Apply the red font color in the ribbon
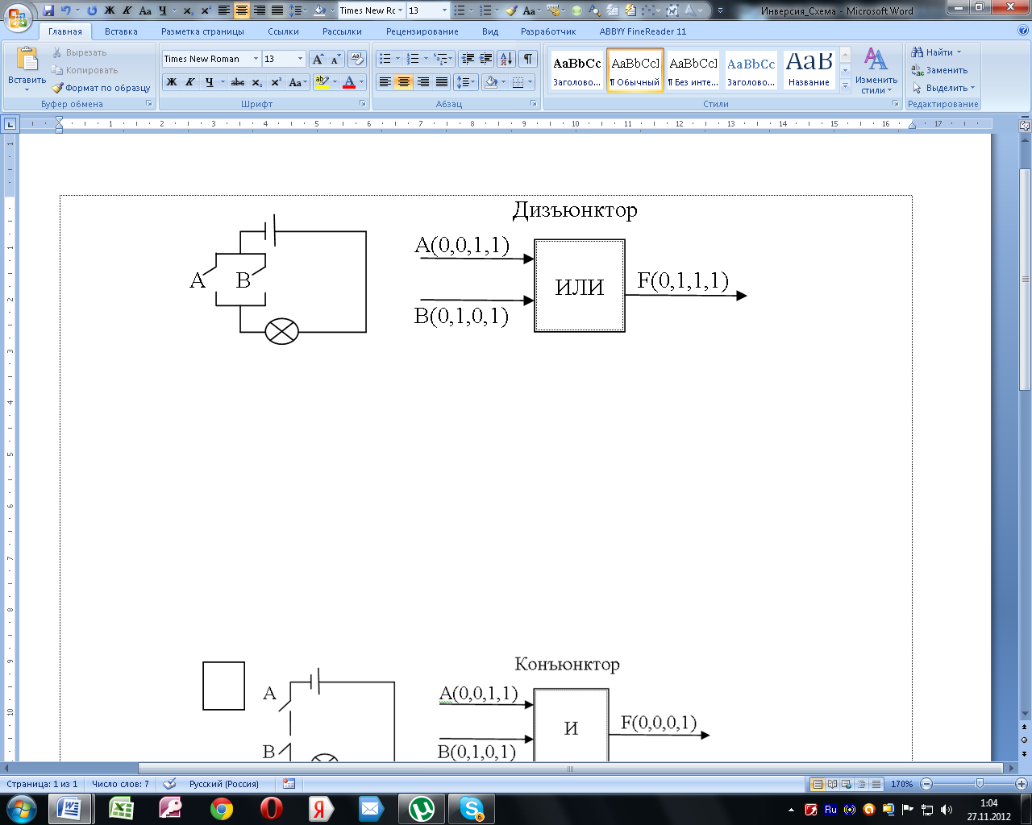Image resolution: width=1032 pixels, height=825 pixels. [x=349, y=82]
